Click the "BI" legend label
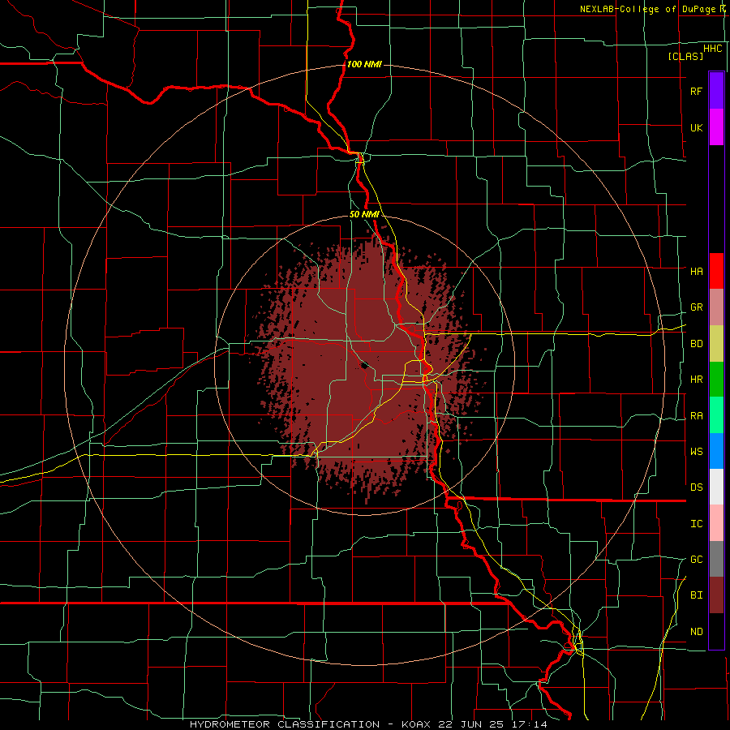Viewport: 730px width, 730px height. coord(696,595)
